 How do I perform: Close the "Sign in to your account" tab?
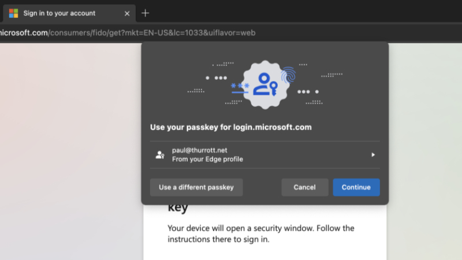(x=127, y=13)
